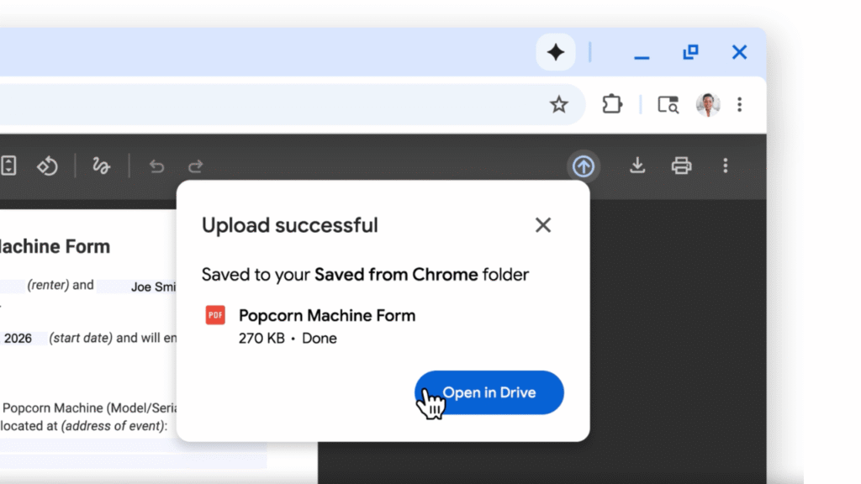
Task: Print the PDF document
Action: [x=681, y=166]
